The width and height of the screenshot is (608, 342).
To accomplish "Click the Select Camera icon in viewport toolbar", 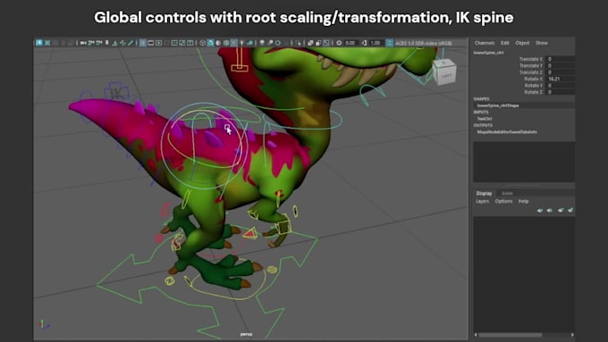I will (x=39, y=43).
